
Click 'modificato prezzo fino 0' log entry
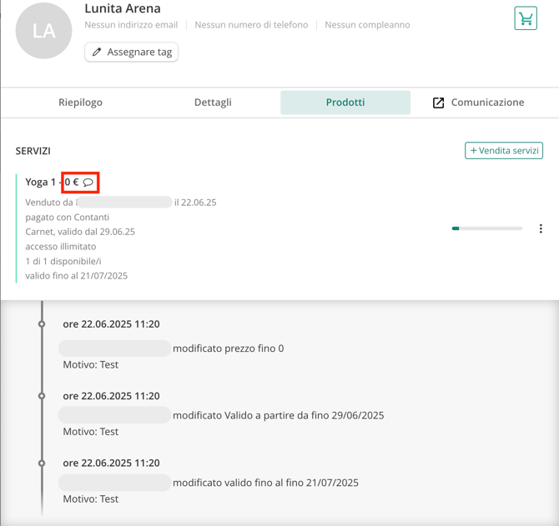coord(228,348)
